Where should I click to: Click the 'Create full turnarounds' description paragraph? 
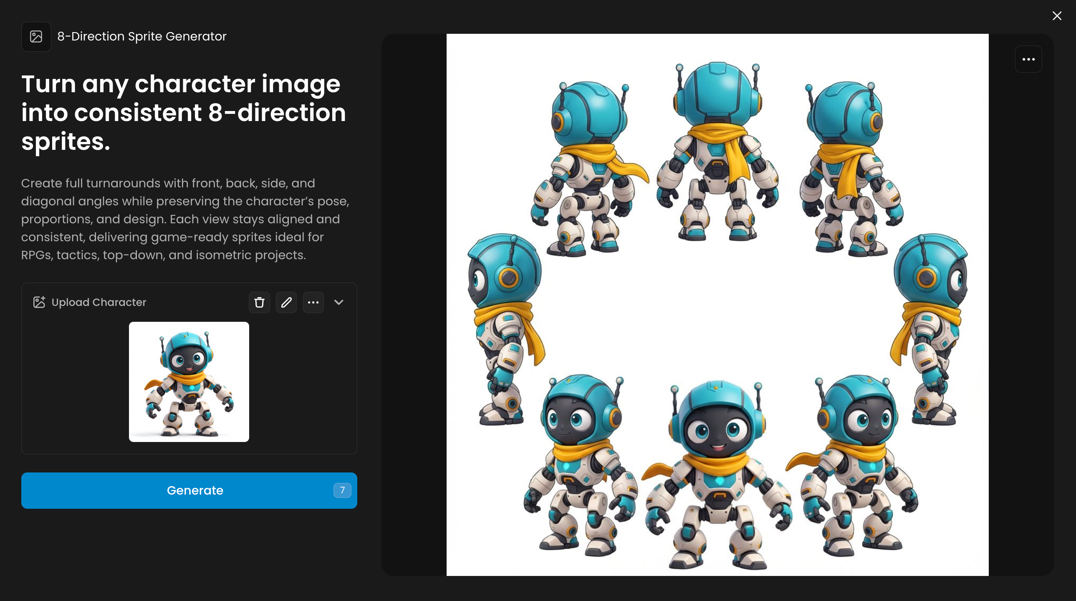[185, 219]
